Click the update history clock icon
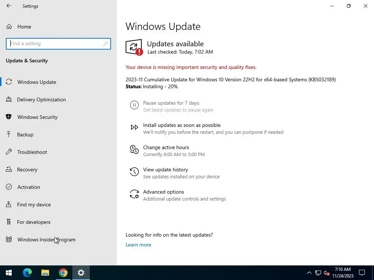The image size is (374, 280). [x=134, y=172]
